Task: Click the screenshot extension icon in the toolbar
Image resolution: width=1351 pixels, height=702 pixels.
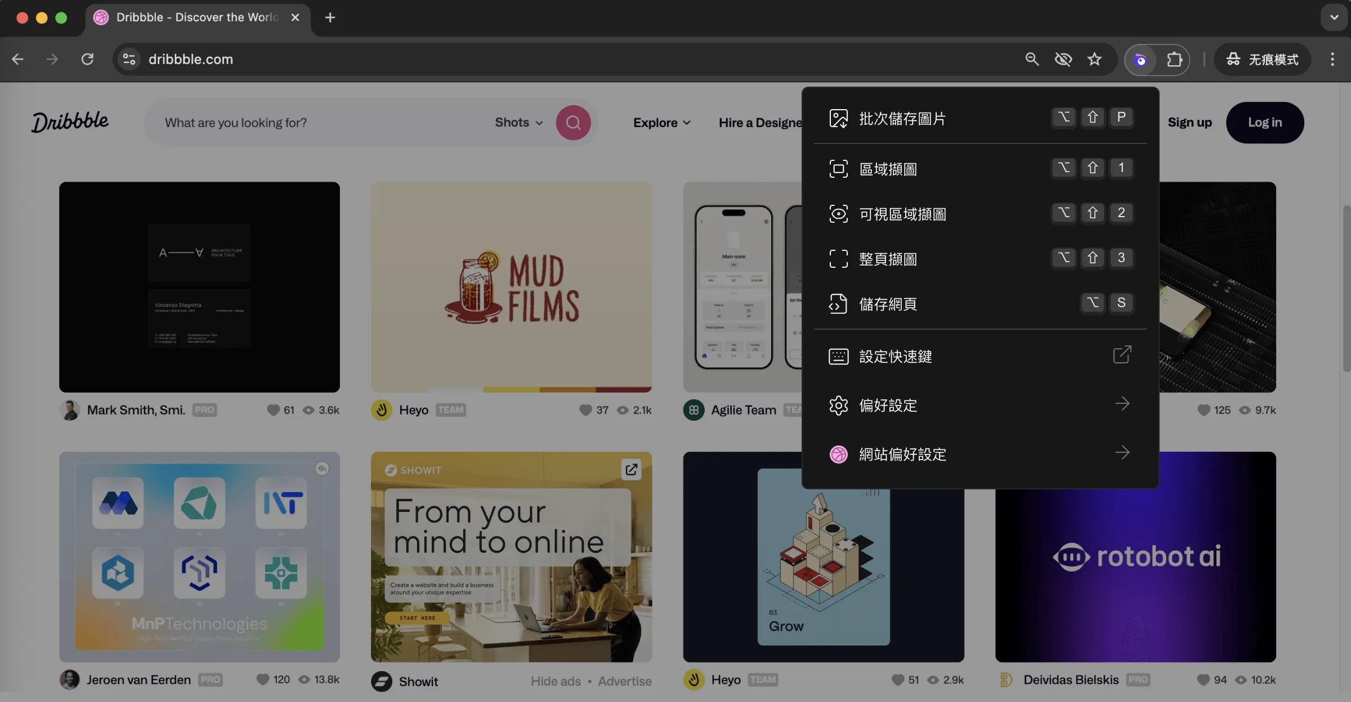Action: coord(1140,60)
